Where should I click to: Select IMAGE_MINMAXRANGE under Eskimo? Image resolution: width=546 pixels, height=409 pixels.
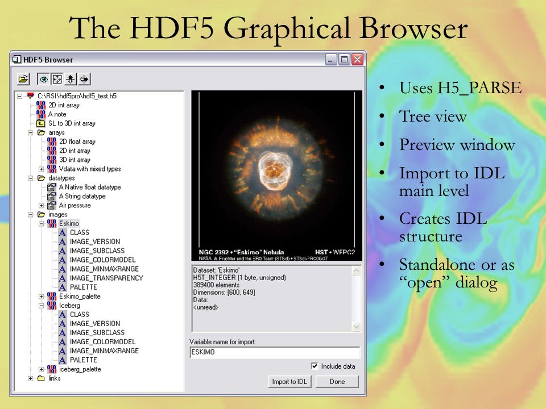click(x=104, y=269)
